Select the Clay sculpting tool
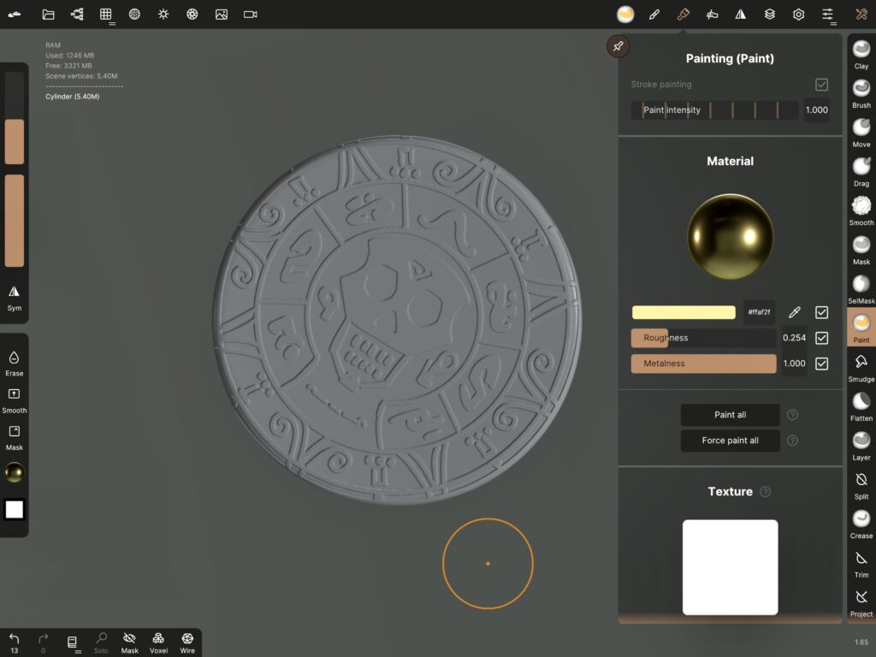This screenshot has width=876, height=657. coord(861,53)
